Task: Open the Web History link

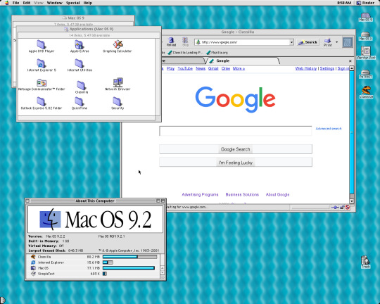Action: (x=306, y=68)
